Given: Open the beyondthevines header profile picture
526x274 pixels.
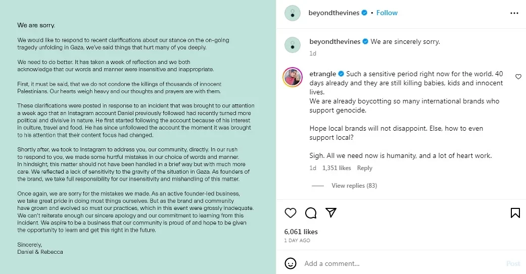Looking at the screenshot, I should (x=293, y=13).
